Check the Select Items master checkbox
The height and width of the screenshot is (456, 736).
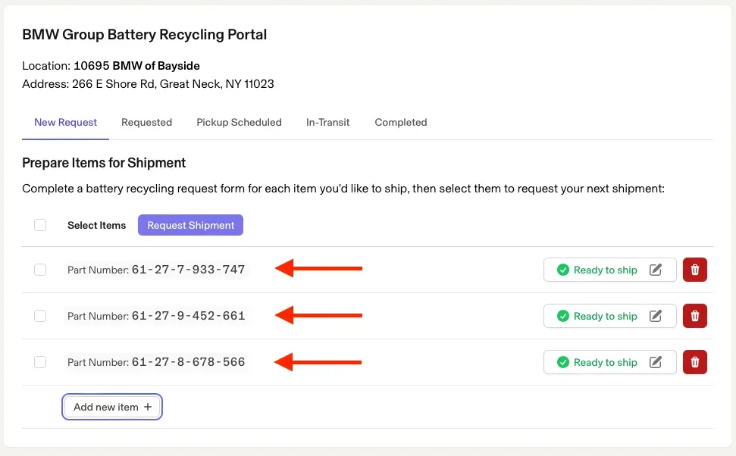[x=40, y=225]
